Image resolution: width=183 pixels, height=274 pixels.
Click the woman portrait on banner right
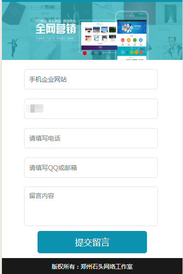(171, 48)
